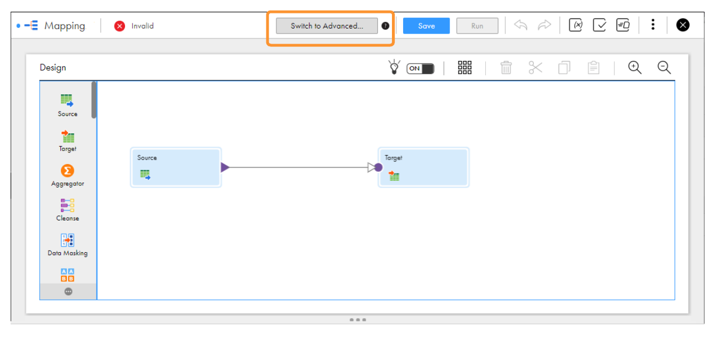
Task: Click the Source node output arrow
Action: coord(225,167)
